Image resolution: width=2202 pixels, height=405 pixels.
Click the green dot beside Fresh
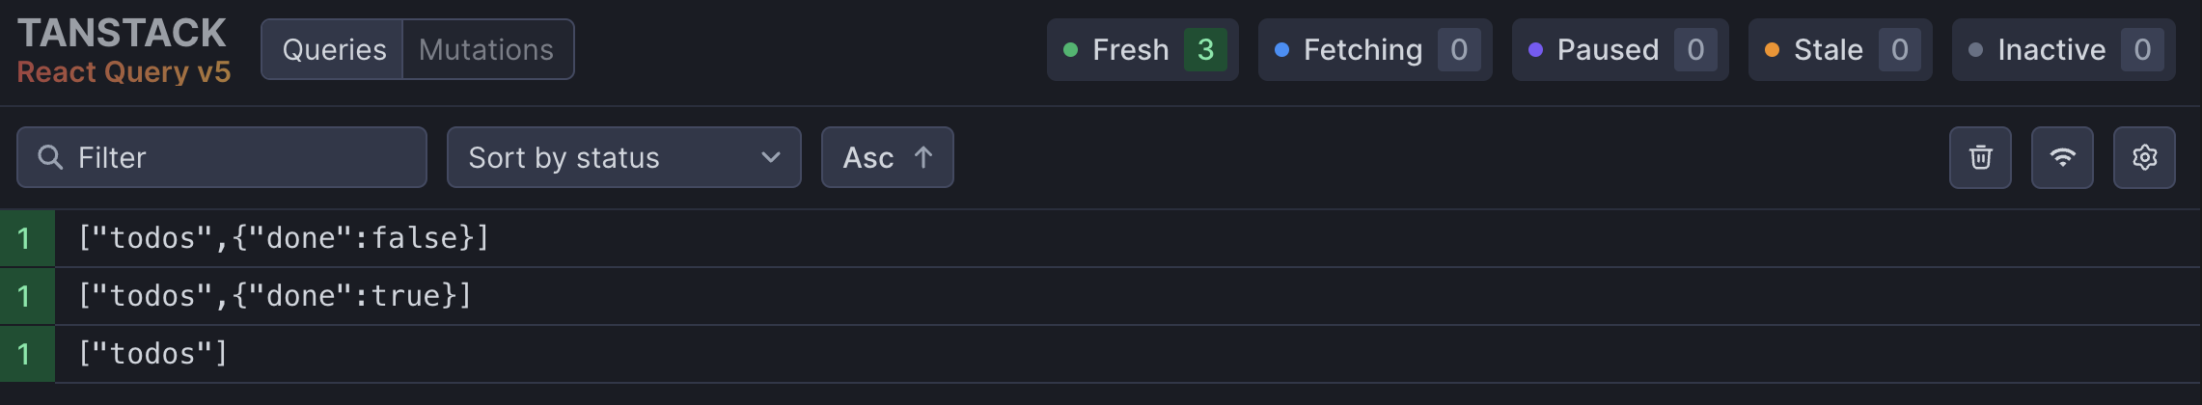1070,50
